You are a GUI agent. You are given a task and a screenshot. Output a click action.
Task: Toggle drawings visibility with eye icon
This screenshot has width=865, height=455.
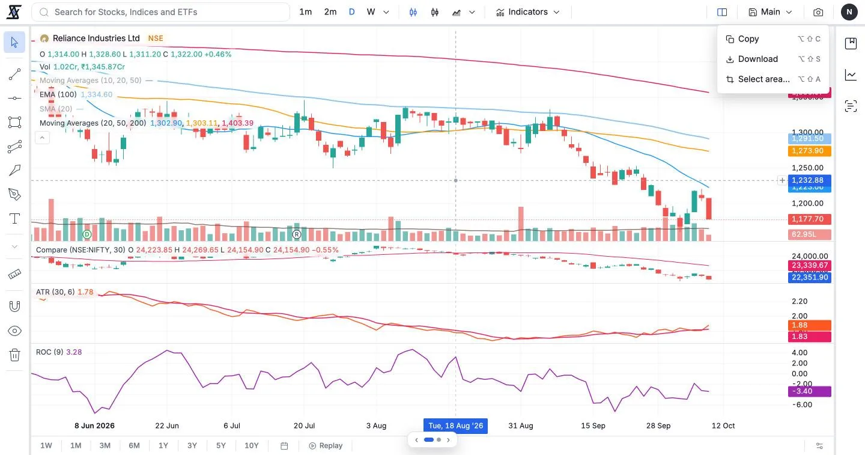point(14,331)
